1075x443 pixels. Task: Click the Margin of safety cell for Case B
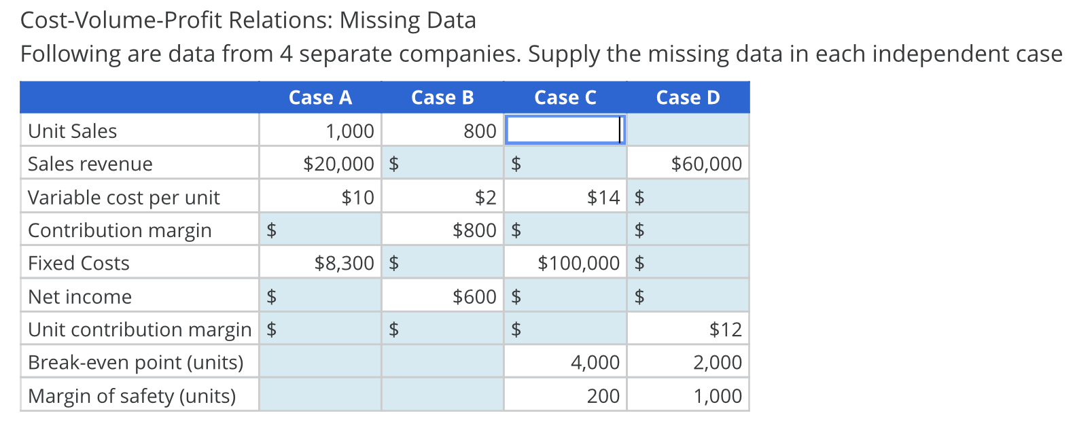(442, 395)
